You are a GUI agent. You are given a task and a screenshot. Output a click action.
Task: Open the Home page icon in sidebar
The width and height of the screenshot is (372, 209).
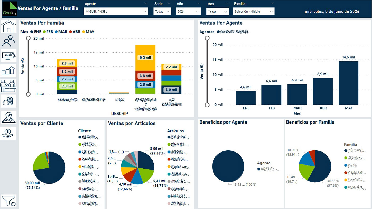pos(9,26)
